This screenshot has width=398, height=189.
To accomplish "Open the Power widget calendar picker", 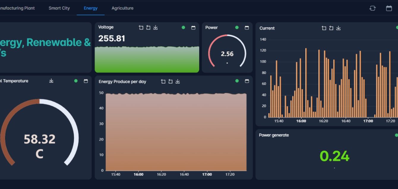I will pyautogui.click(x=247, y=28).
